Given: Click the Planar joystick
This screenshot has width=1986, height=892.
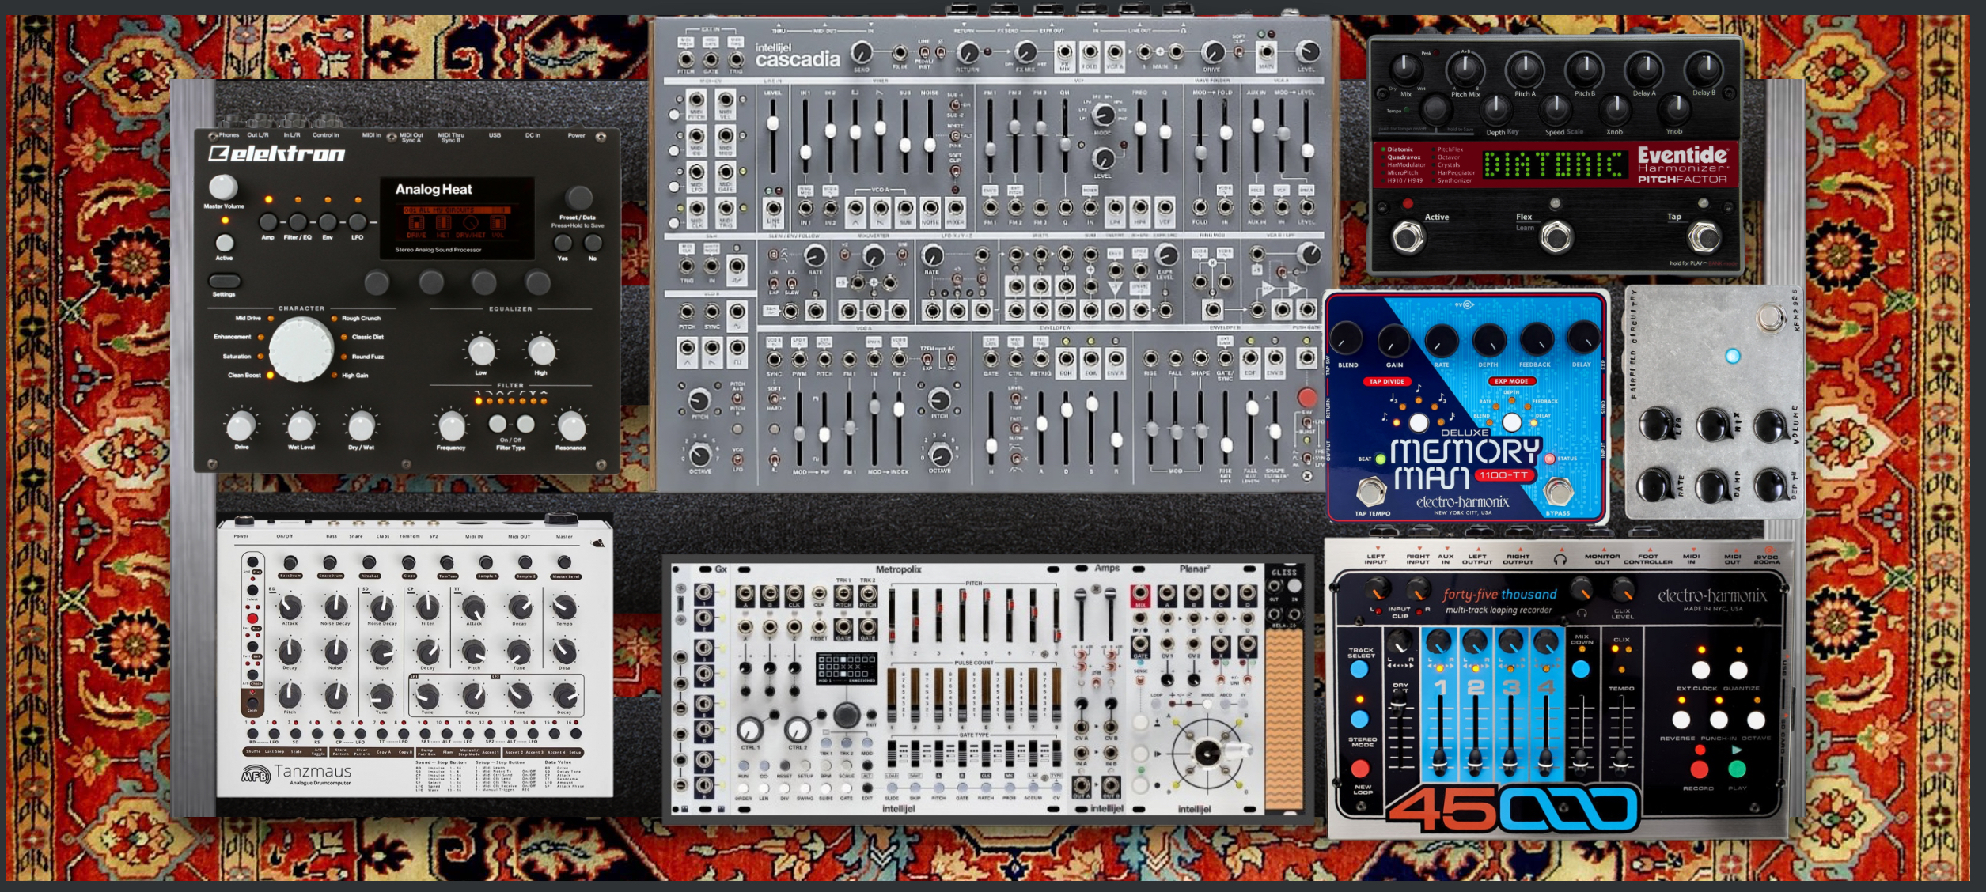Looking at the screenshot, I should 1207,753.
